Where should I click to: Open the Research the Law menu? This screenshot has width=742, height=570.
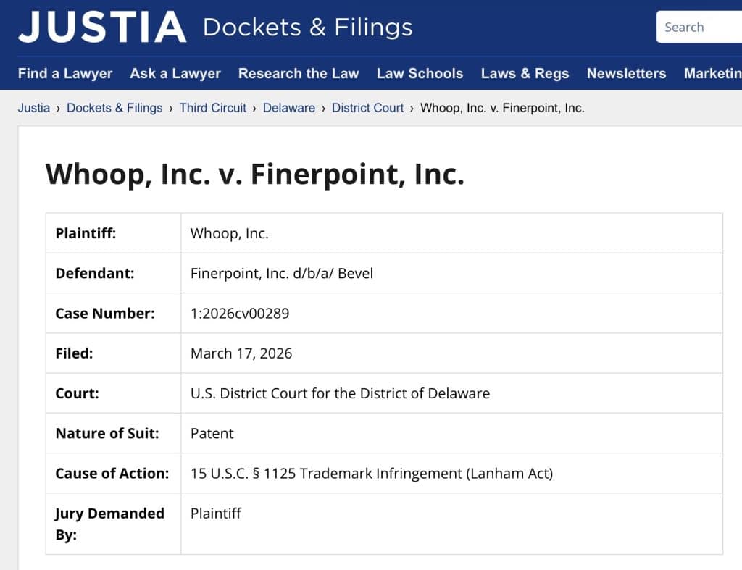click(299, 73)
